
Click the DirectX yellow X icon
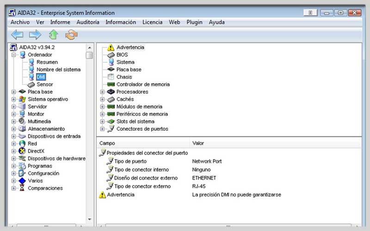click(22, 151)
